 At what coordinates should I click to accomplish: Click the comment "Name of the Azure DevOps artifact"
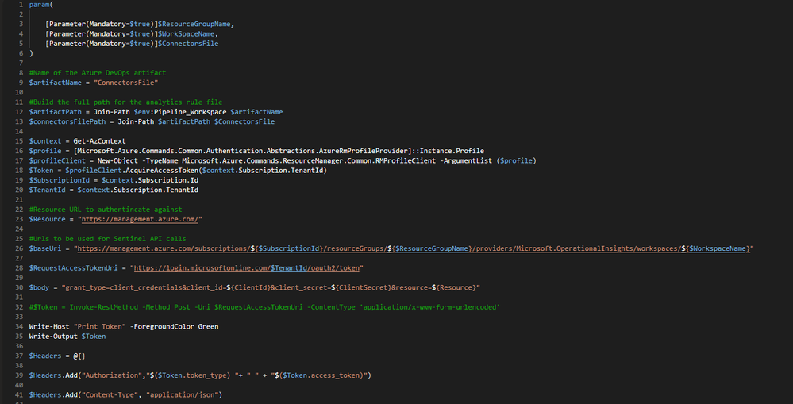tap(98, 73)
